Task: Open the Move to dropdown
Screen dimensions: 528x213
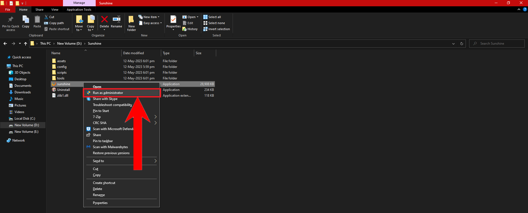Action: pyautogui.click(x=79, y=23)
